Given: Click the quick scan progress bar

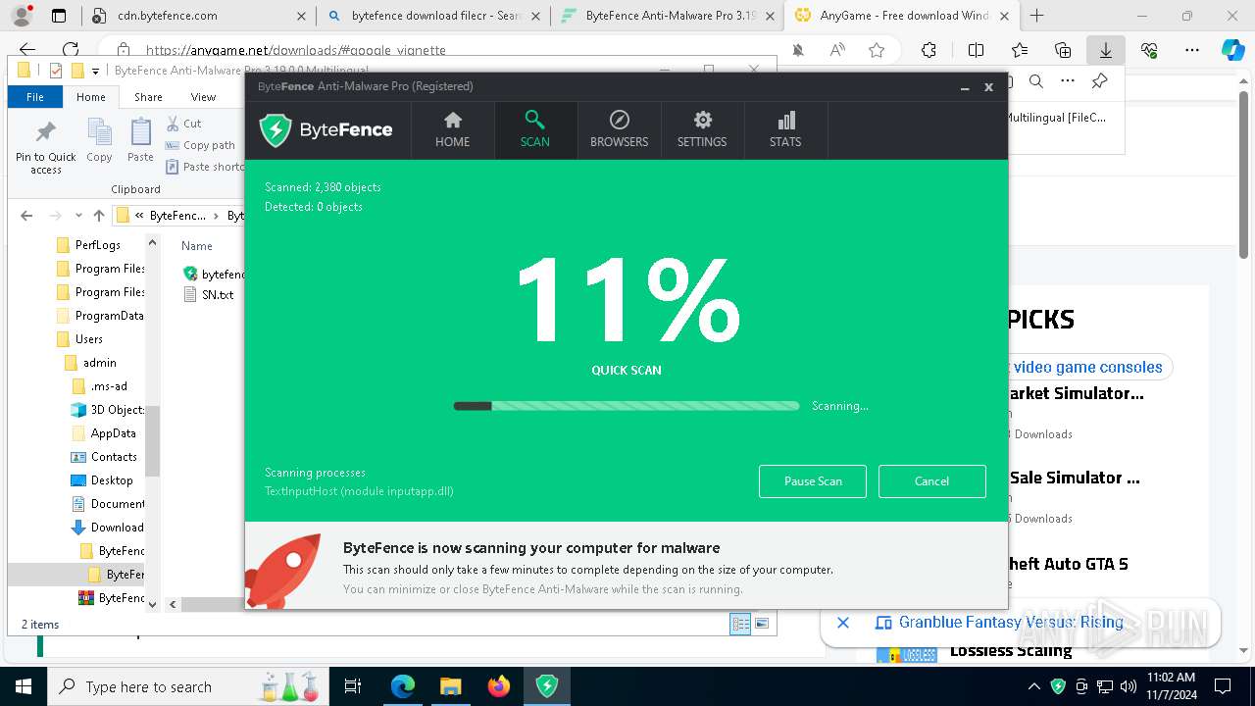Looking at the screenshot, I should [627, 406].
